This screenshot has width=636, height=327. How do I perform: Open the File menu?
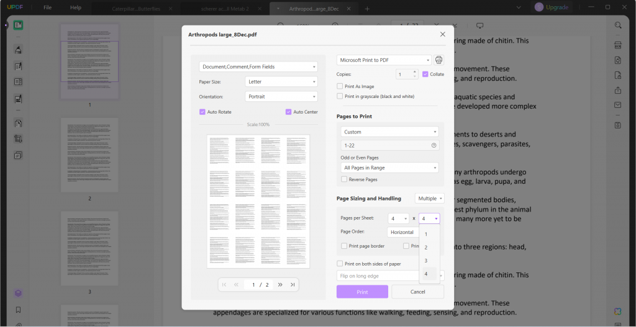pyautogui.click(x=48, y=7)
